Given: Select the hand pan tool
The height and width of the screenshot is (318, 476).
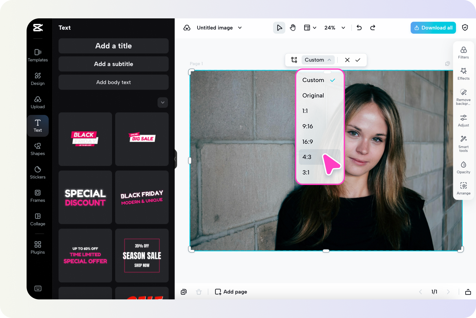Looking at the screenshot, I should [293, 28].
